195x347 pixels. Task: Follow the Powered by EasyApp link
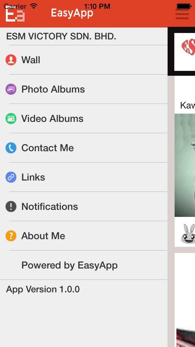69,265
